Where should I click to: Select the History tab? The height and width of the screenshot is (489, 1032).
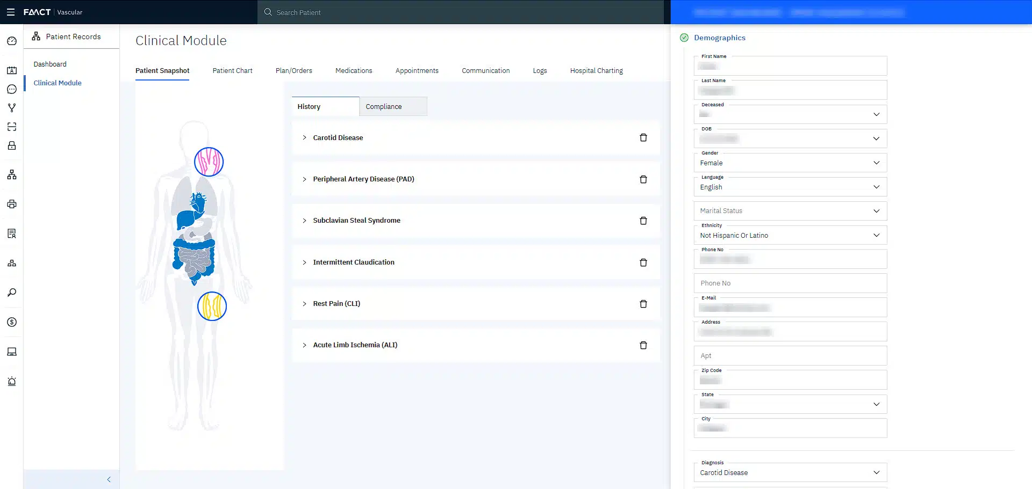click(326, 106)
